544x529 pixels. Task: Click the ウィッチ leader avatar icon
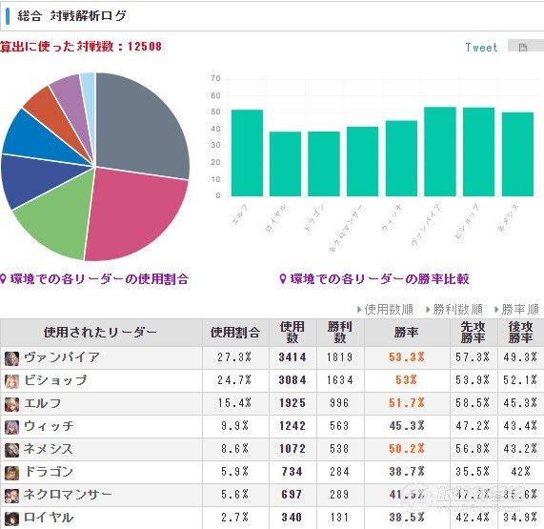pyautogui.click(x=11, y=427)
